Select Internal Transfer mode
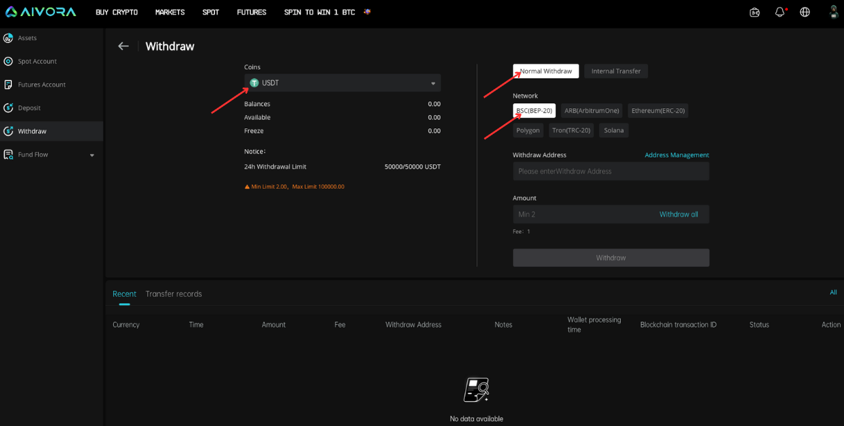 coord(616,71)
